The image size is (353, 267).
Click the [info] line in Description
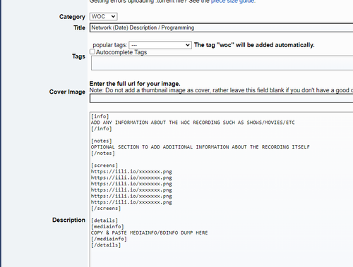pyautogui.click(x=100, y=116)
